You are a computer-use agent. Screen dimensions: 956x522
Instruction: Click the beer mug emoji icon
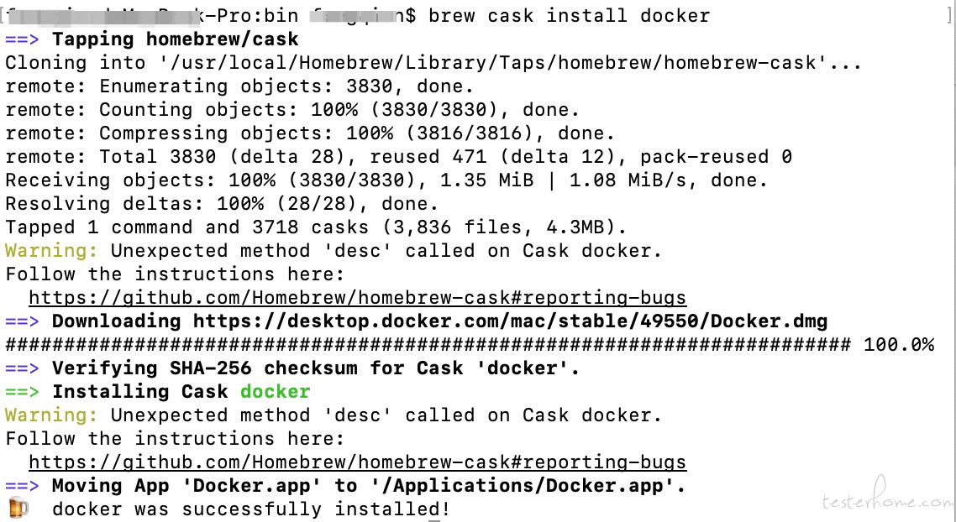coord(18,508)
